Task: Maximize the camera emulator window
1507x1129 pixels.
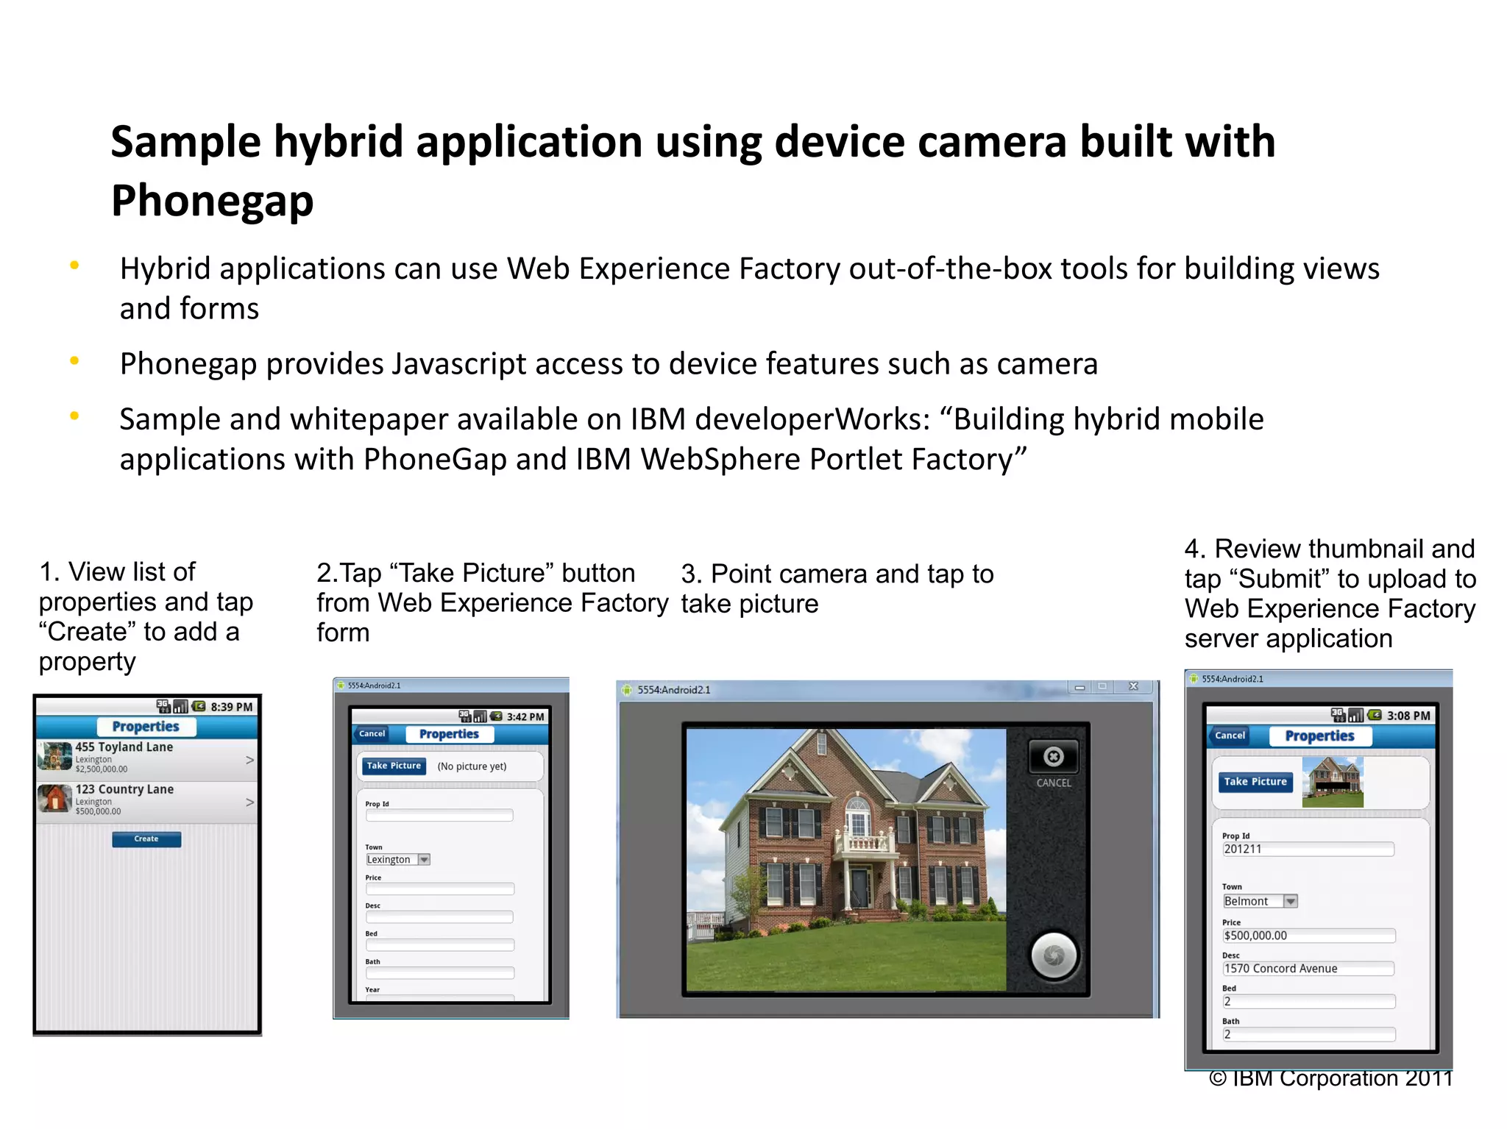Action: point(1102,687)
